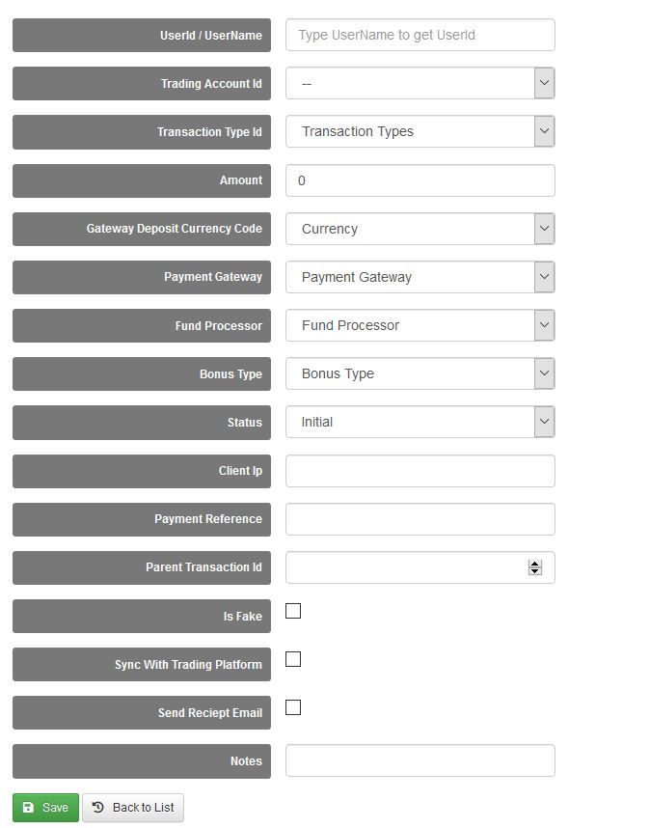The width and height of the screenshot is (650, 828).
Task: Expand the Bonus Type dropdown
Action: [420, 373]
